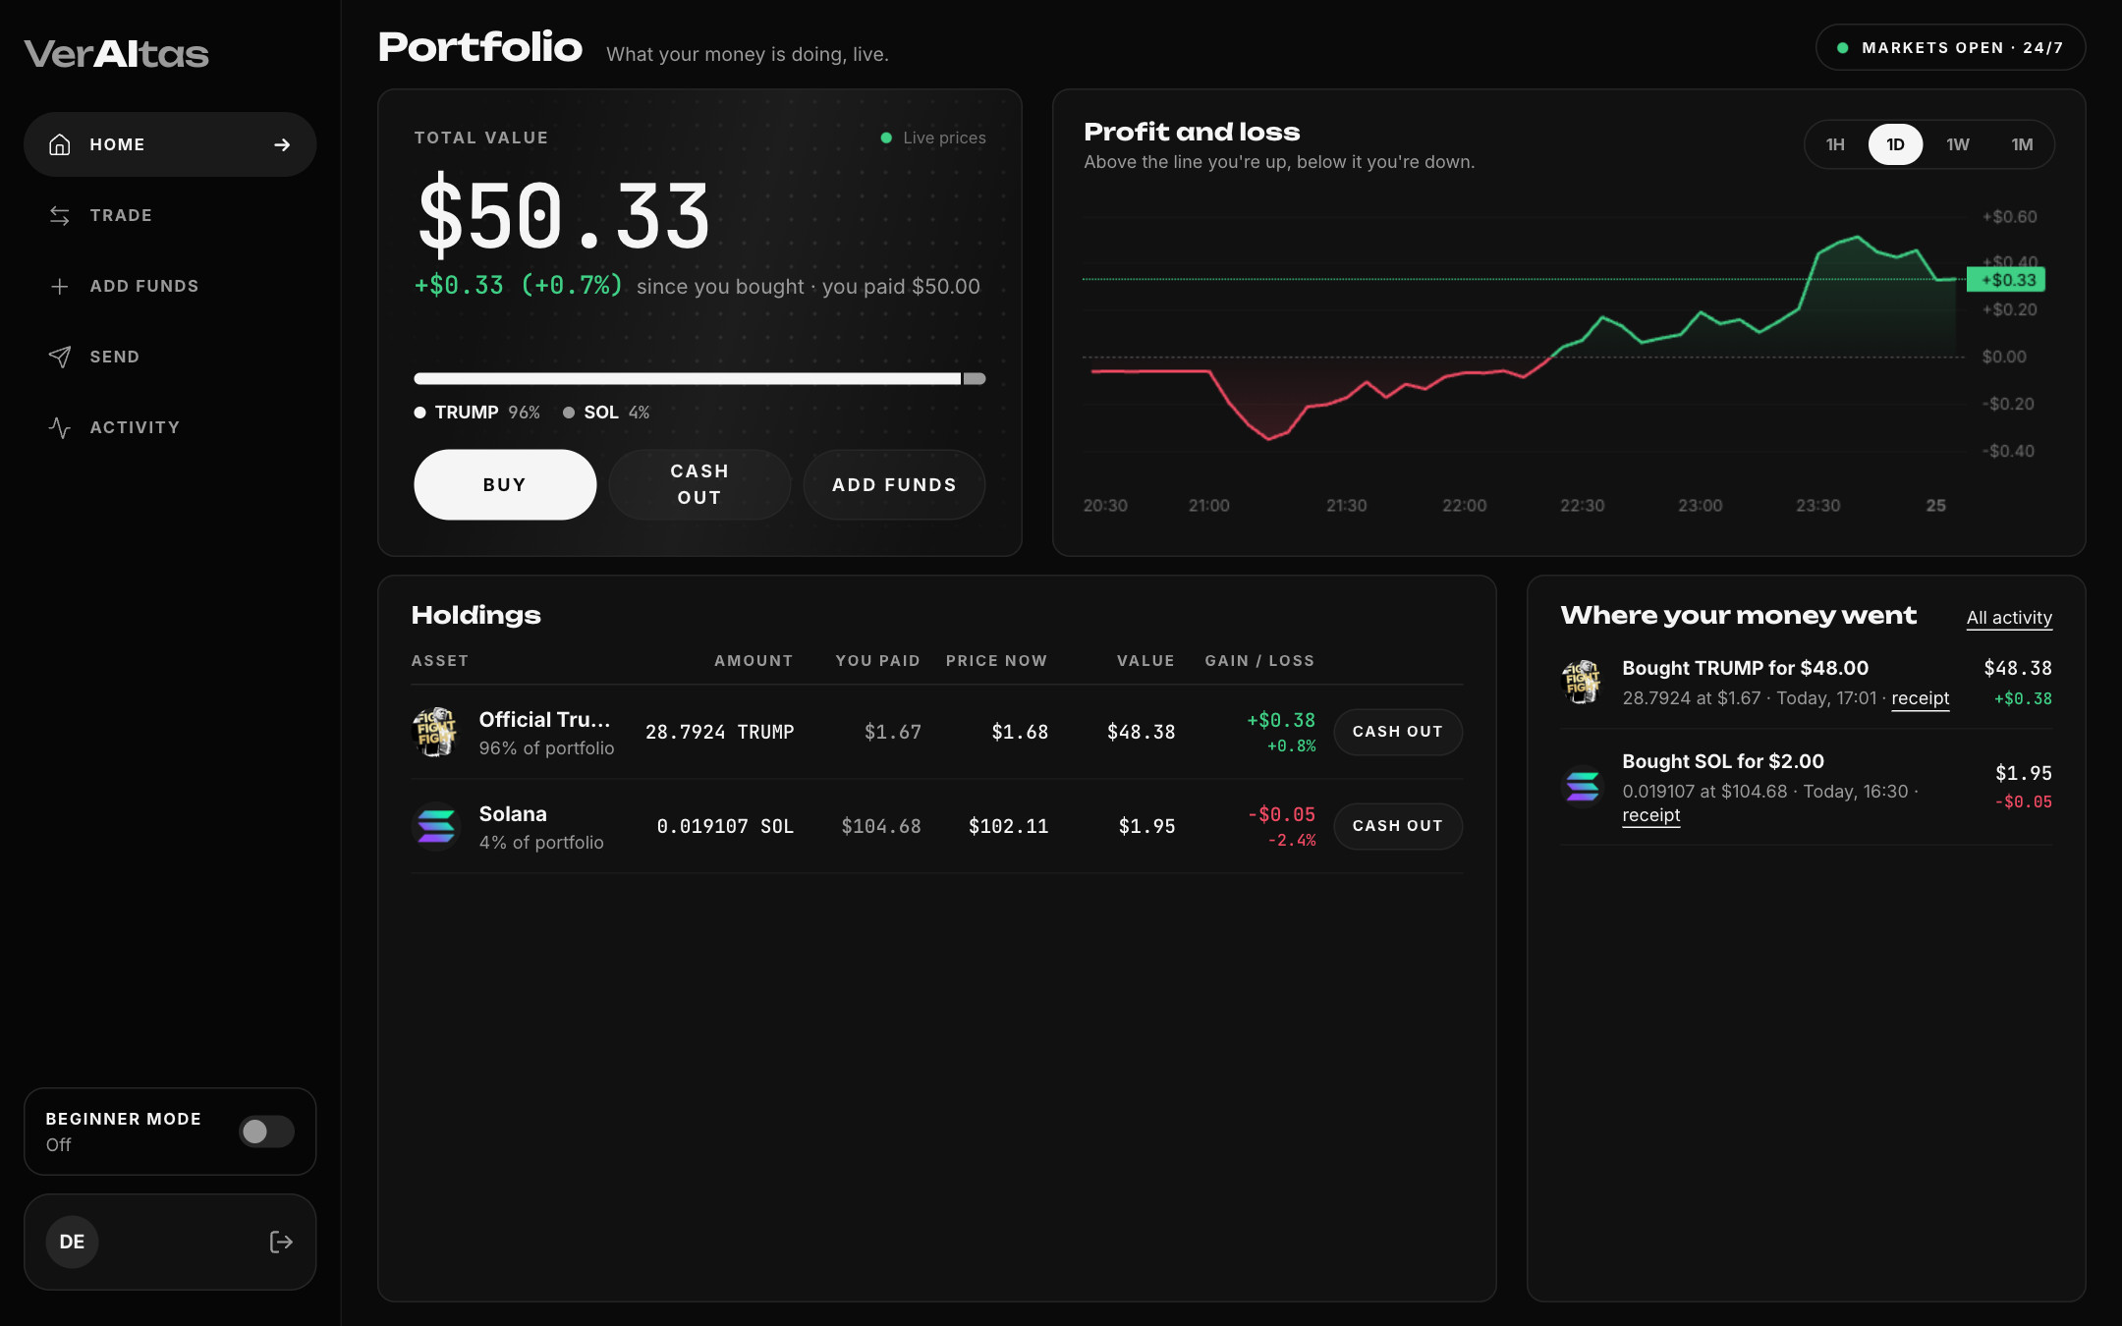This screenshot has width=2122, height=1326.
Task: Click the Solana logo in Holdings table
Action: pyautogui.click(x=435, y=826)
